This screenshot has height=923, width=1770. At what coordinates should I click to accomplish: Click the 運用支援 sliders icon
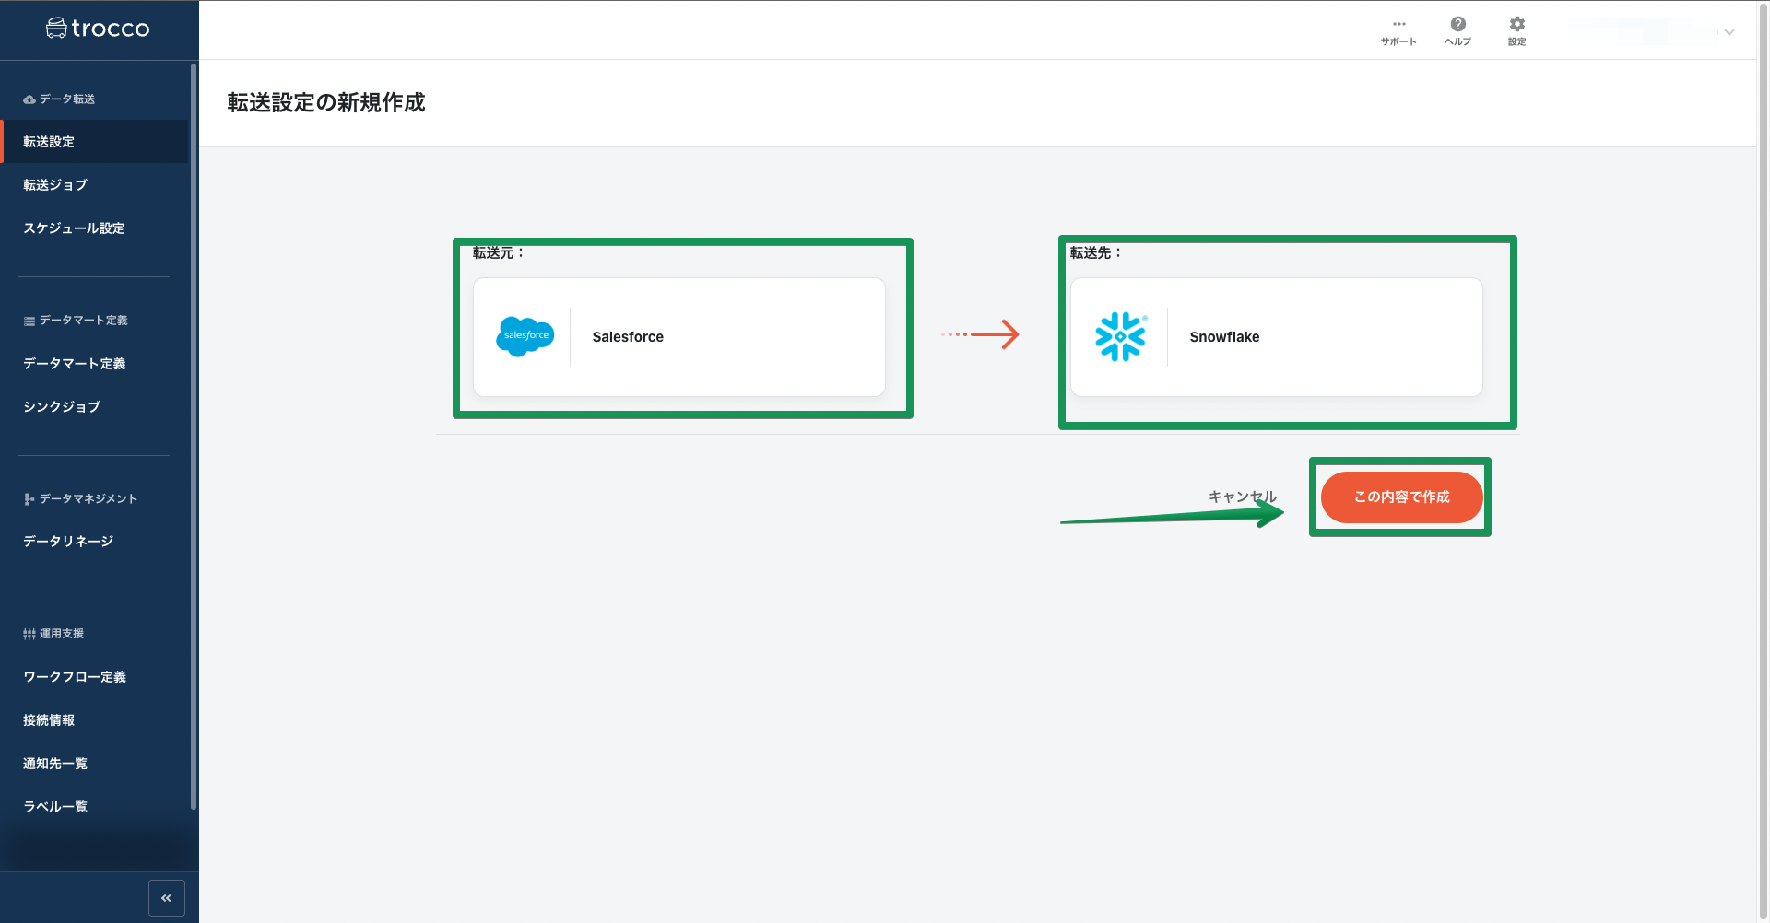tap(29, 634)
